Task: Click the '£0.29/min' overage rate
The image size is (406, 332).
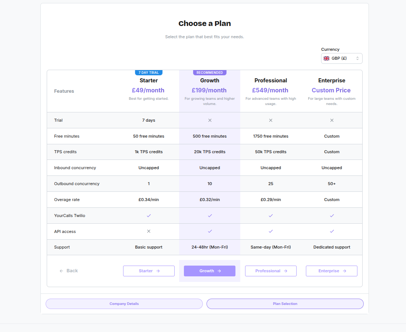Action: pyautogui.click(x=271, y=200)
